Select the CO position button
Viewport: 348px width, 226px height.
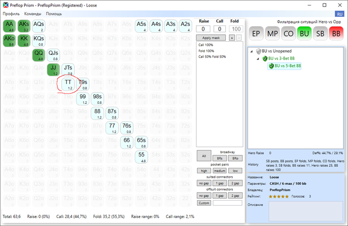point(288,33)
